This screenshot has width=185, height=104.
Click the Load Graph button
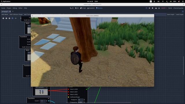(x=180, y=14)
